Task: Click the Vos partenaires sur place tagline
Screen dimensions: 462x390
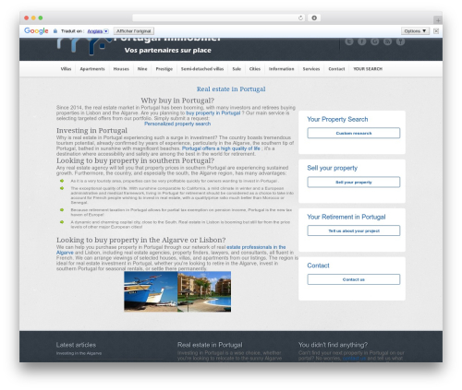Action: point(168,50)
